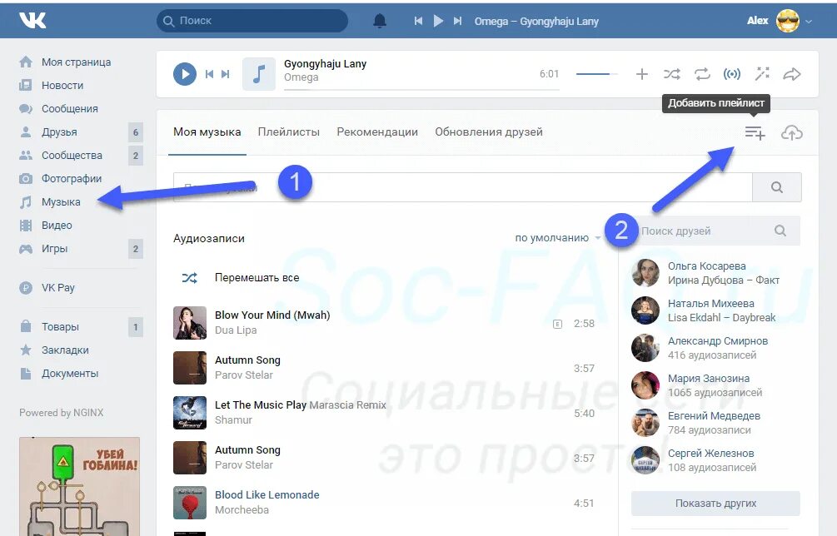Skip to next track in header
Image resolution: width=837 pixels, height=536 pixels.
pyautogui.click(x=457, y=21)
